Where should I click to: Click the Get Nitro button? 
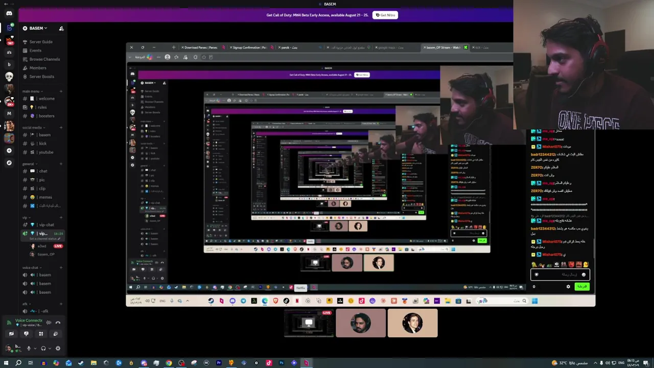pyautogui.click(x=385, y=15)
